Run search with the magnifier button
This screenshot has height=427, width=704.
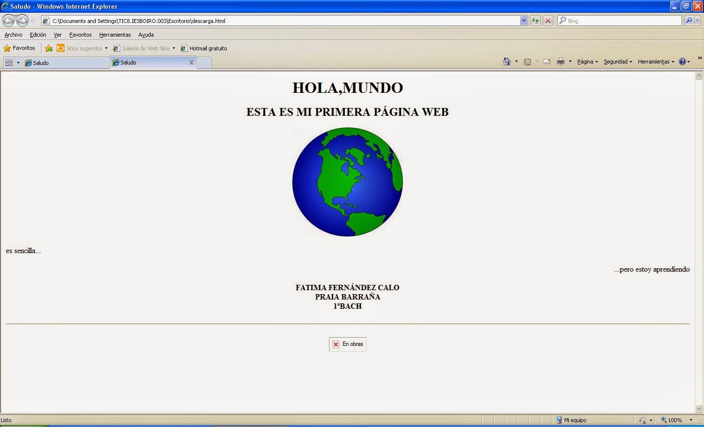click(x=689, y=21)
